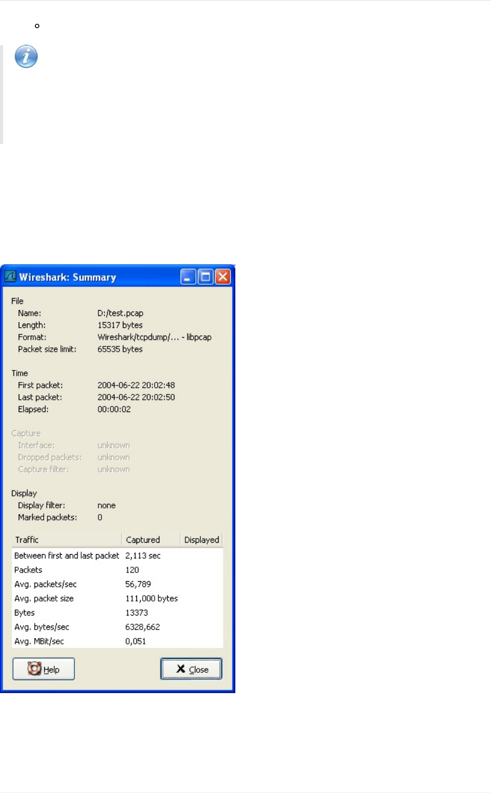Click the 56,789 captured value
This screenshot has width=491, height=793.
pos(138,584)
